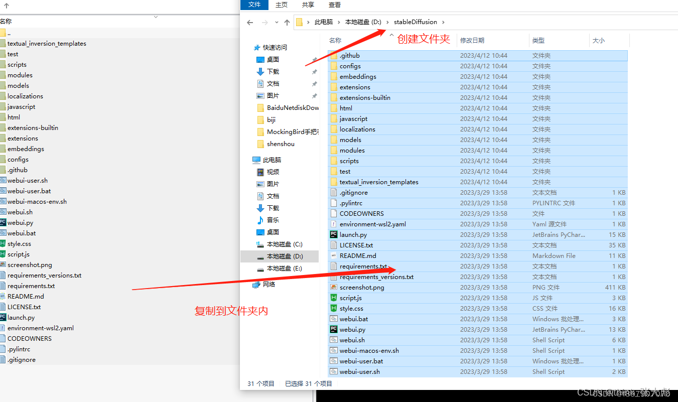Click the 下载 arrow icon under 快速访问
This screenshot has width=678, height=402.
pyautogui.click(x=260, y=71)
